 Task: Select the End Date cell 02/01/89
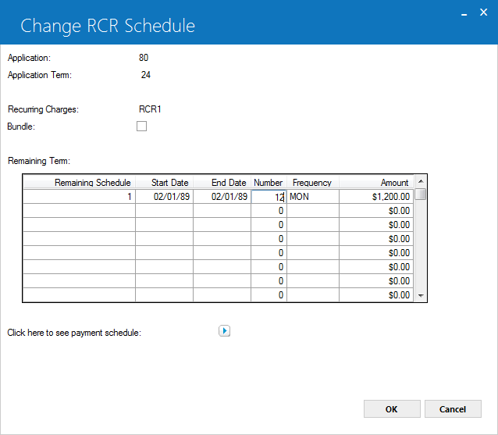[222, 197]
